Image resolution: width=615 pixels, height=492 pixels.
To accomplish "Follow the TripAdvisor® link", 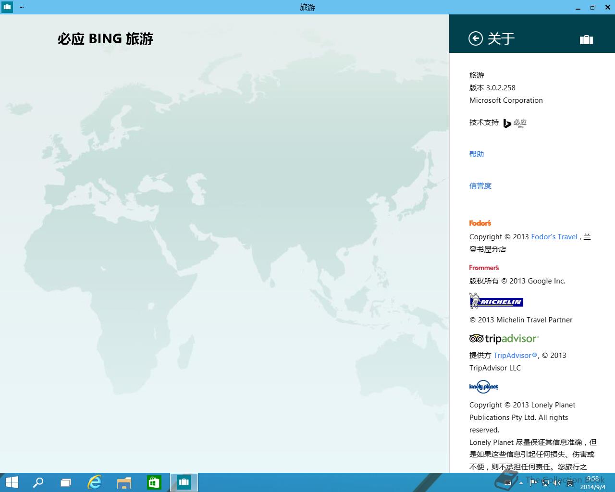I will tap(515, 356).
